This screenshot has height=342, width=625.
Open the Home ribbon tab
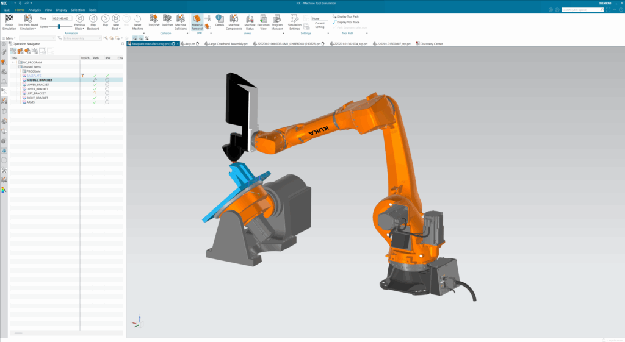pos(20,10)
